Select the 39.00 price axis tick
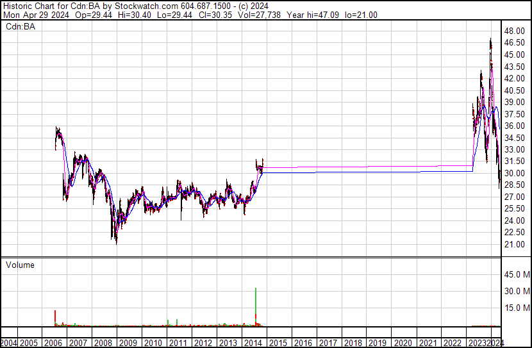 (x=515, y=103)
